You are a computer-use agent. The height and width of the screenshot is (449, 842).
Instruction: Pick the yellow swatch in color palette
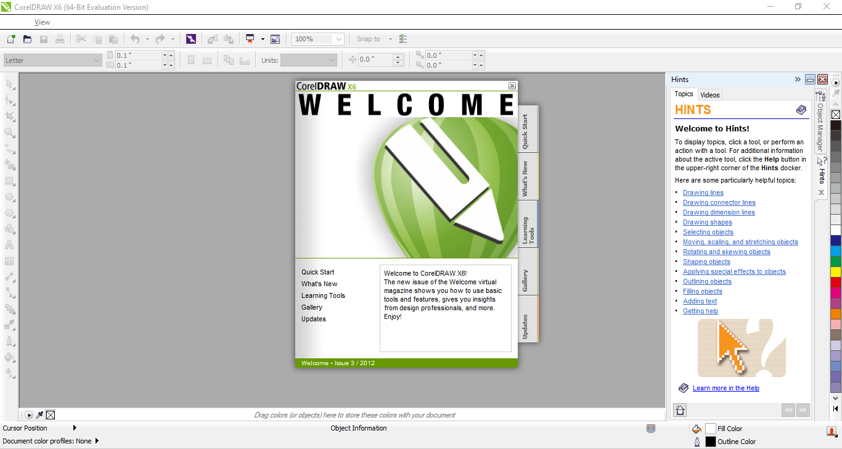[x=836, y=271]
